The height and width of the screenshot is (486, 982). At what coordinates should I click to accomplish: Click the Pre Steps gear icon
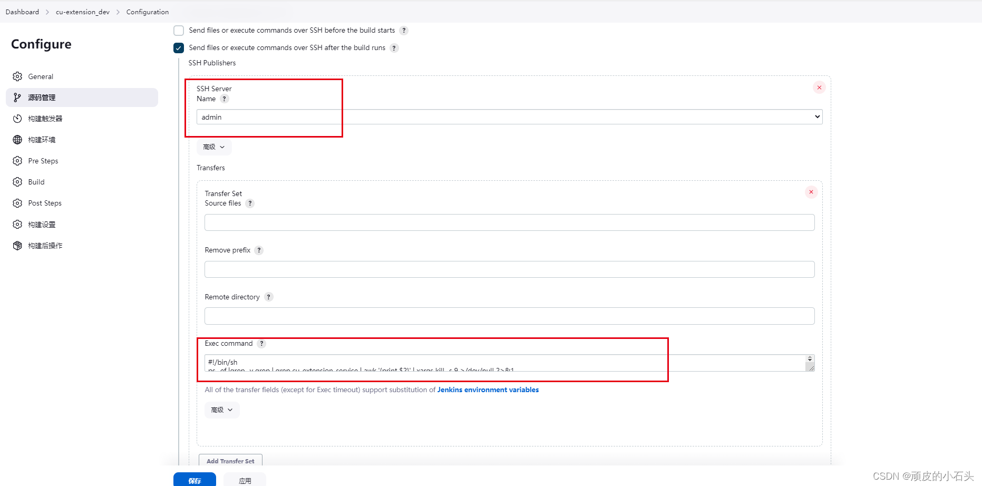pos(17,161)
